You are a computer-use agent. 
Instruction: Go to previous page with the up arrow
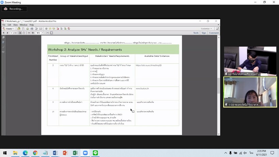tap(3, 33)
